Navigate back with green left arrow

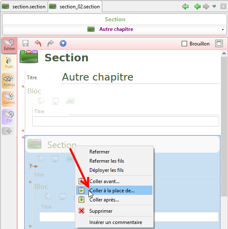tap(197, 6)
